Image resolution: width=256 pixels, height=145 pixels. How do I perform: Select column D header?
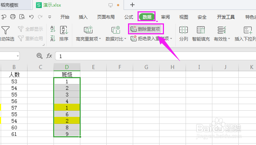click(67, 67)
